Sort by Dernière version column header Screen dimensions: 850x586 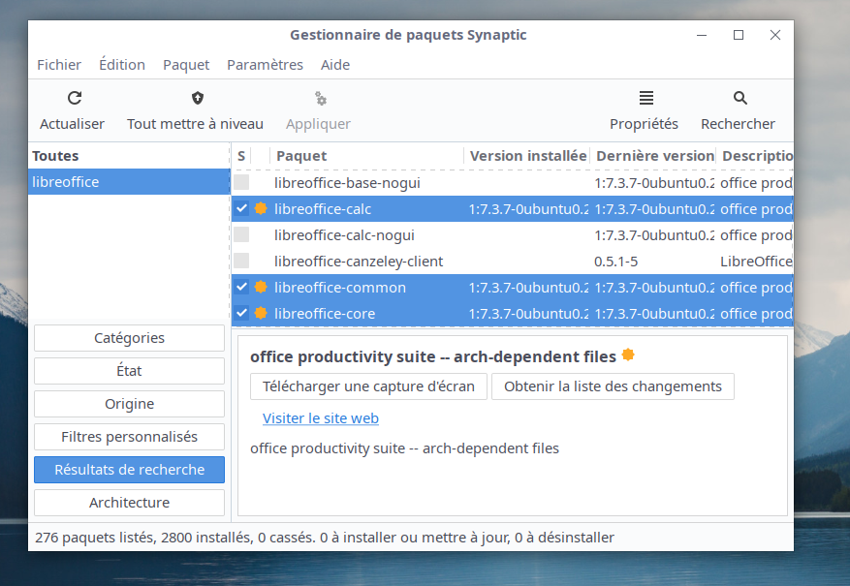654,156
